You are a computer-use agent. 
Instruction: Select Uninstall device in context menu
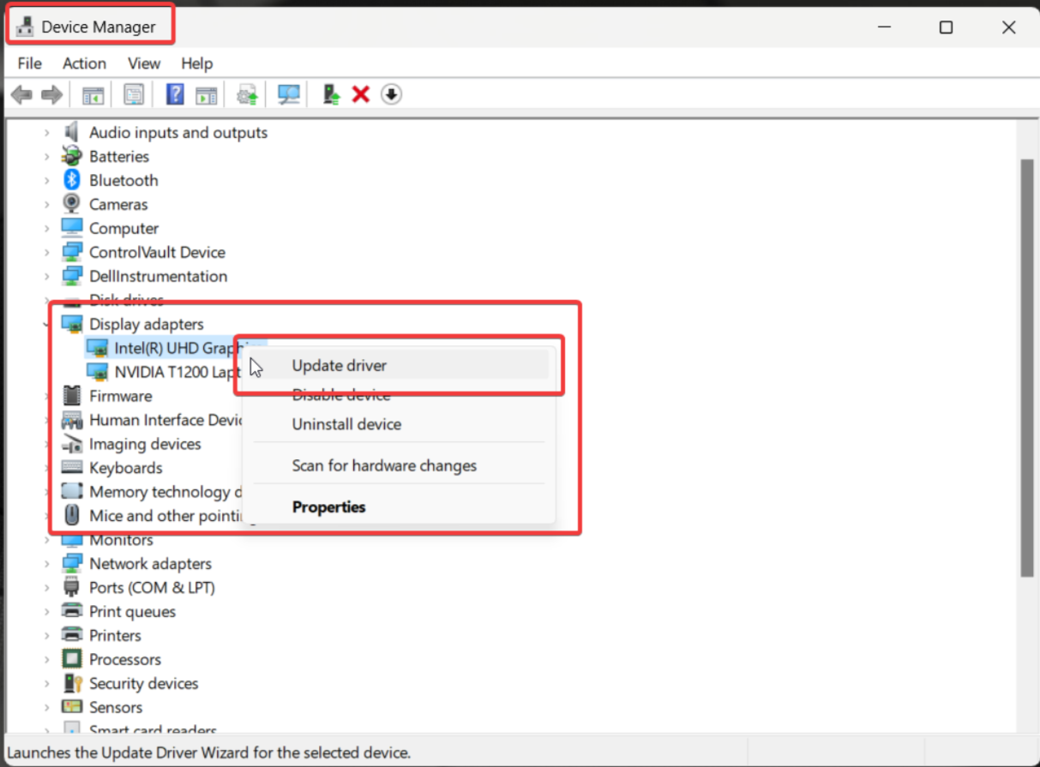pos(346,424)
